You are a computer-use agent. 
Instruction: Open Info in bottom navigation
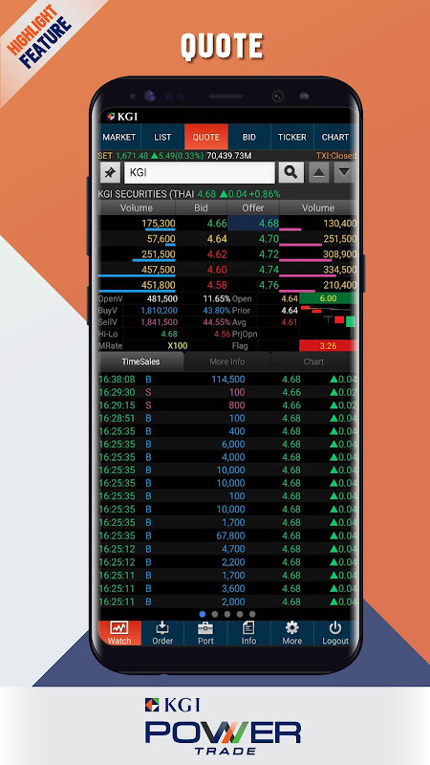248,633
